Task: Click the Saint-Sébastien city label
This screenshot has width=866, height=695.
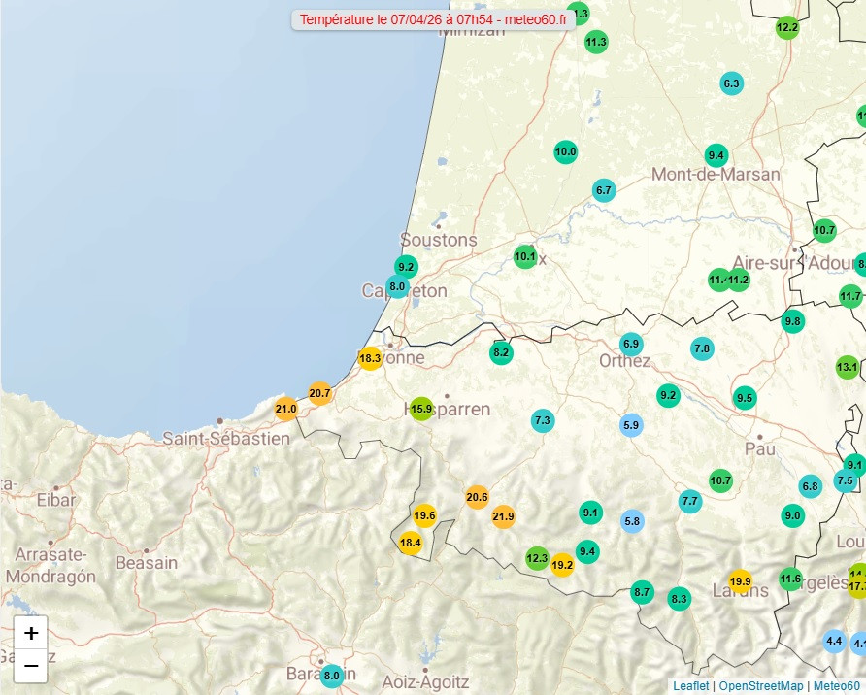Action: click(226, 439)
